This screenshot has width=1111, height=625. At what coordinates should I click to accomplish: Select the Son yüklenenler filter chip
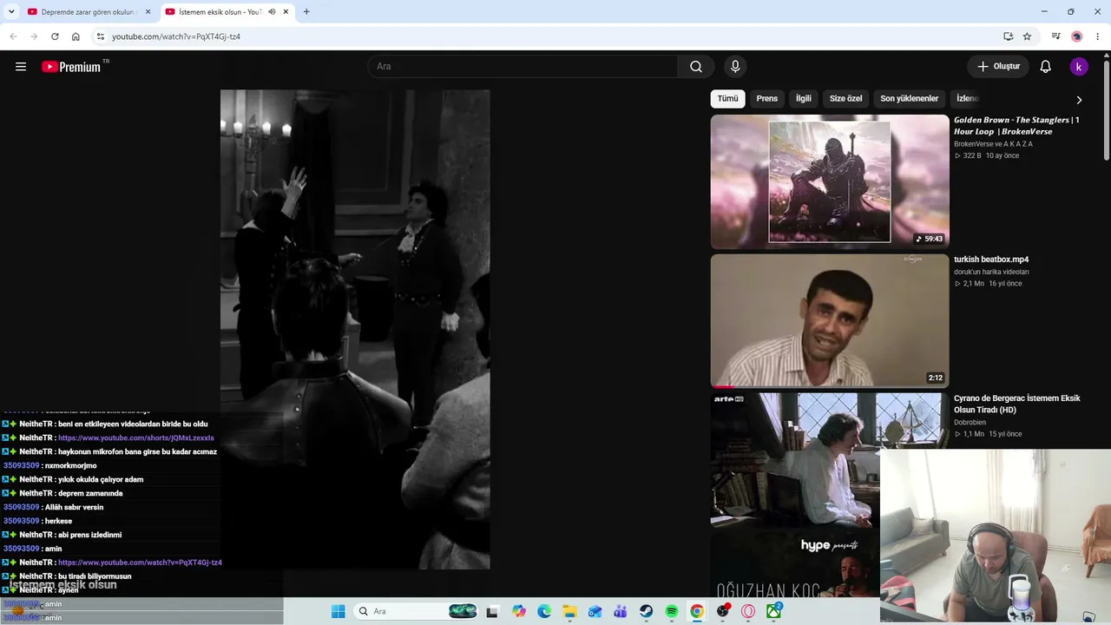[x=910, y=99]
